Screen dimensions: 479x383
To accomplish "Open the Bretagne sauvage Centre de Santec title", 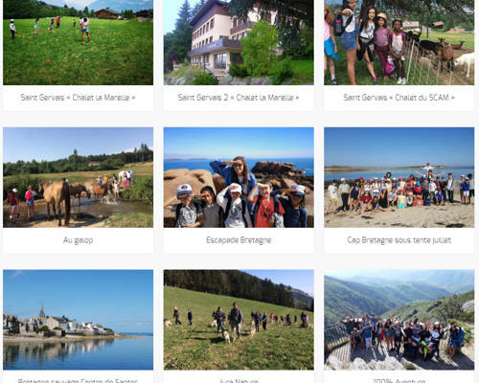I will [x=78, y=380].
